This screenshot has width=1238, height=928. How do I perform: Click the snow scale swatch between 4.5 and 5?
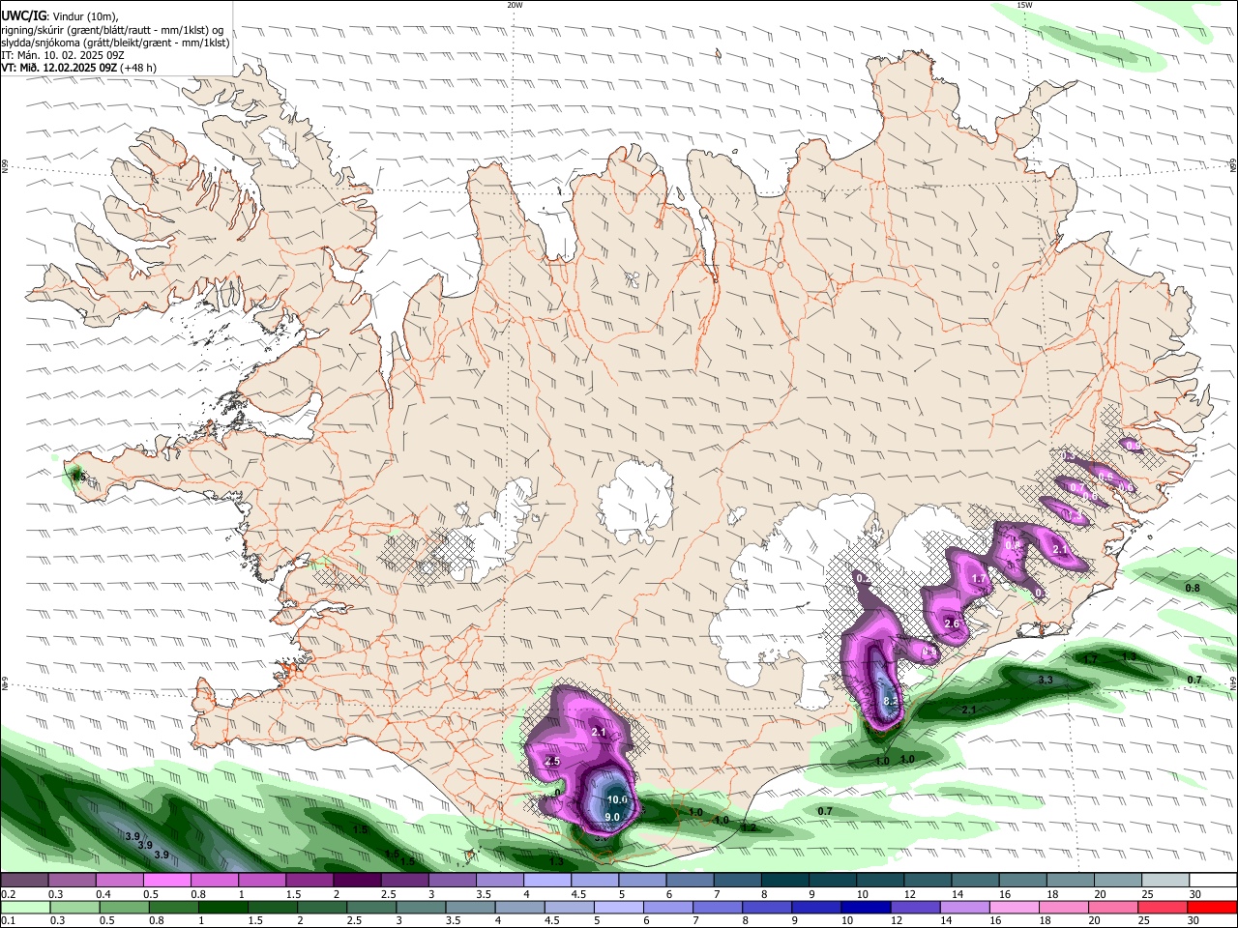593,881
